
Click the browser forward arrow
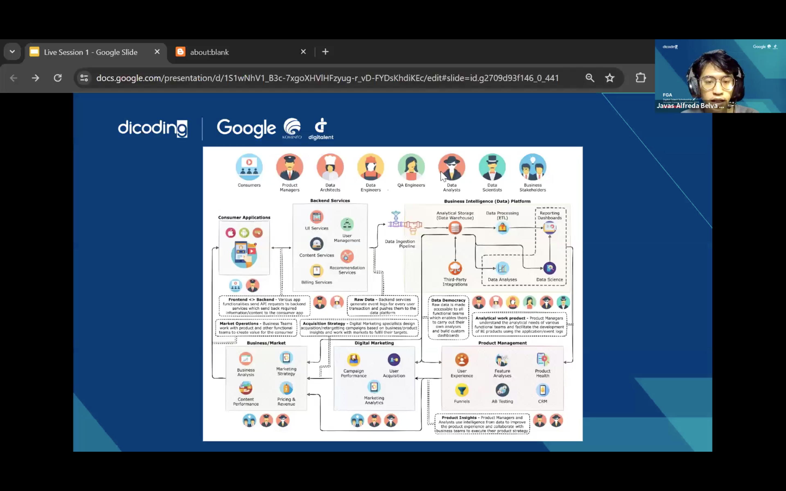pos(35,78)
